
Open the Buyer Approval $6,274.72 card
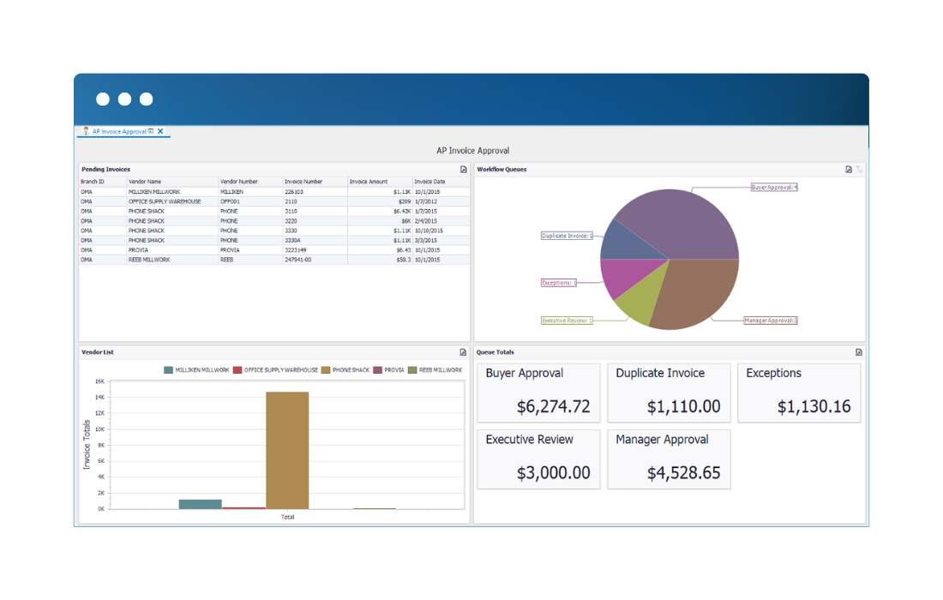click(x=538, y=393)
